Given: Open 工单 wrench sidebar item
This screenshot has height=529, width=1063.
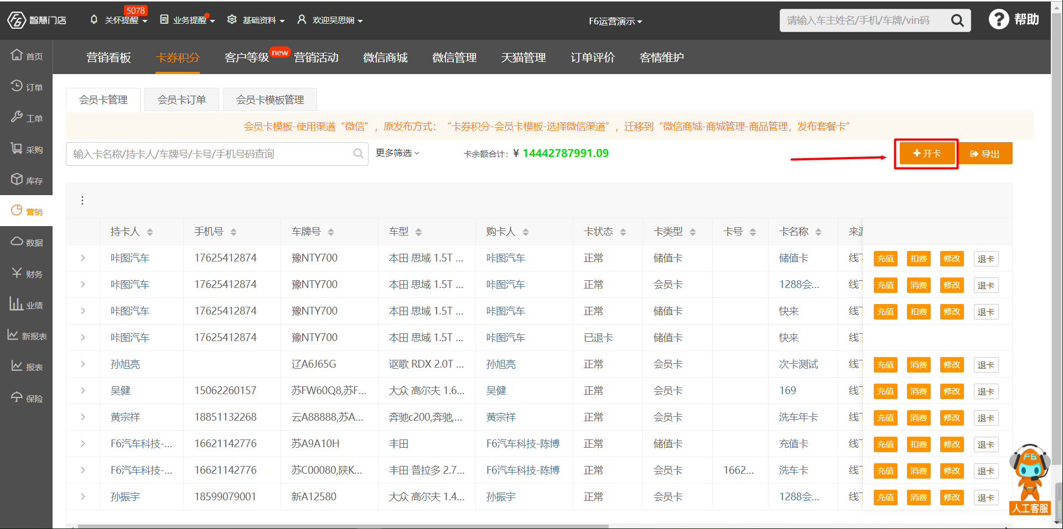Looking at the screenshot, I should pyautogui.click(x=27, y=118).
